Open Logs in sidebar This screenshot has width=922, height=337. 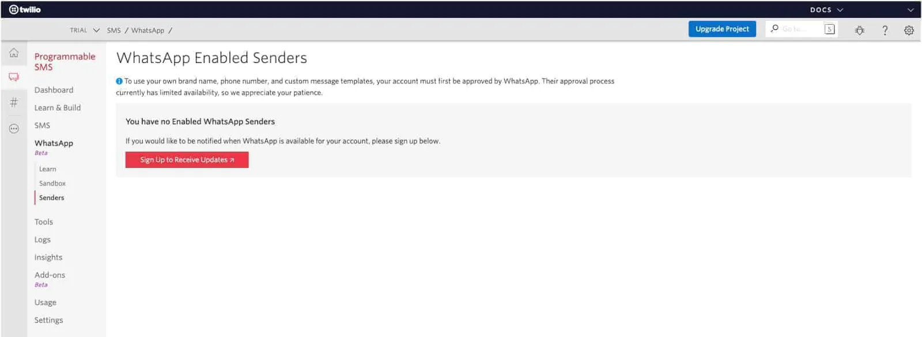coord(42,240)
